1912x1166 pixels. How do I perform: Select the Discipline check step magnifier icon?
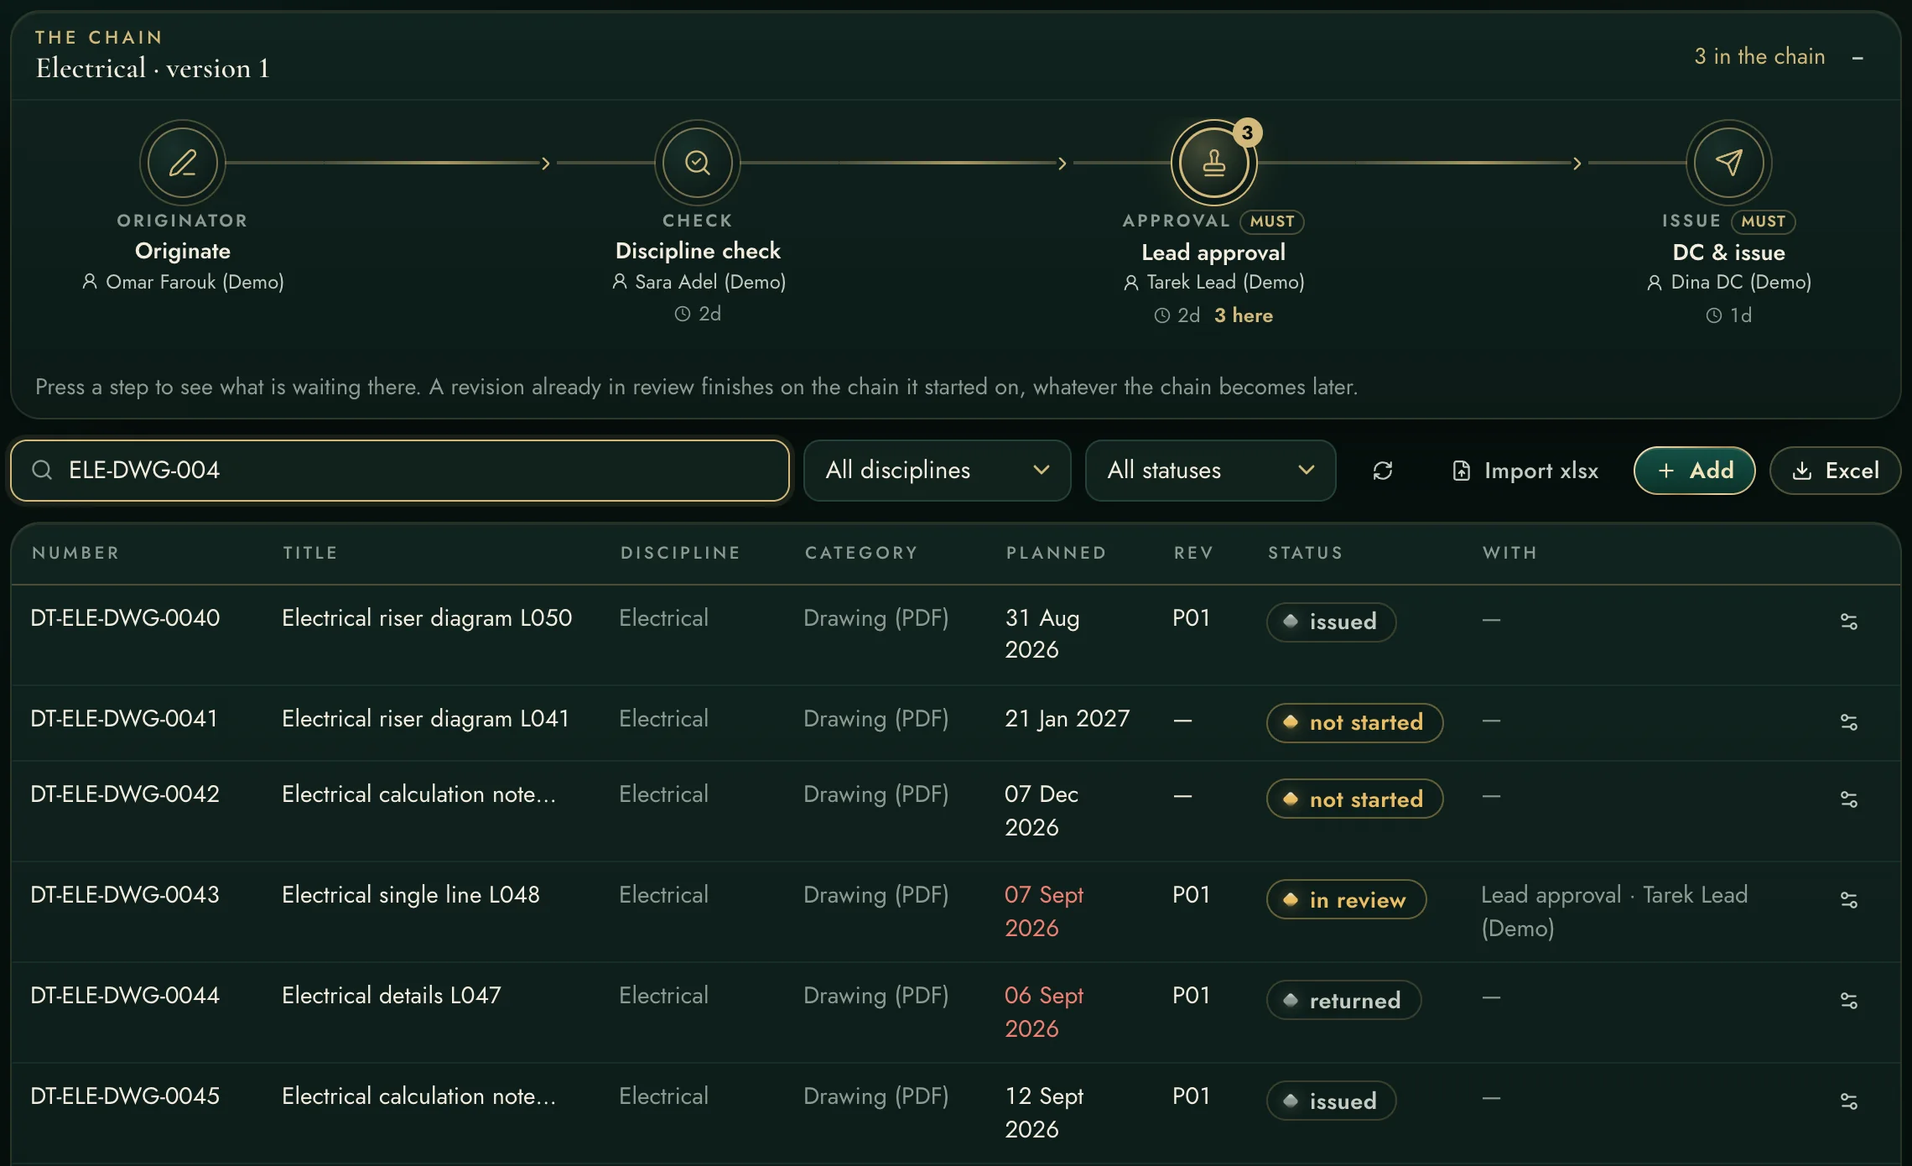[698, 163]
